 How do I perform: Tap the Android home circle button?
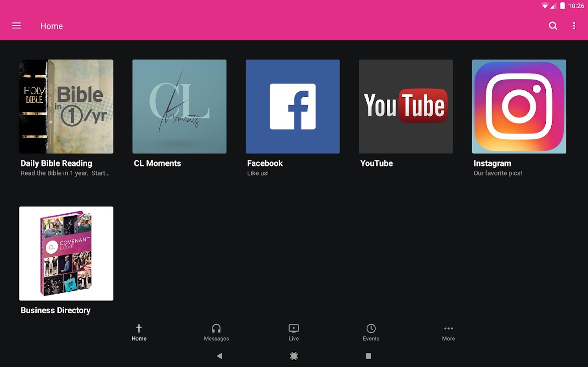tap(294, 356)
